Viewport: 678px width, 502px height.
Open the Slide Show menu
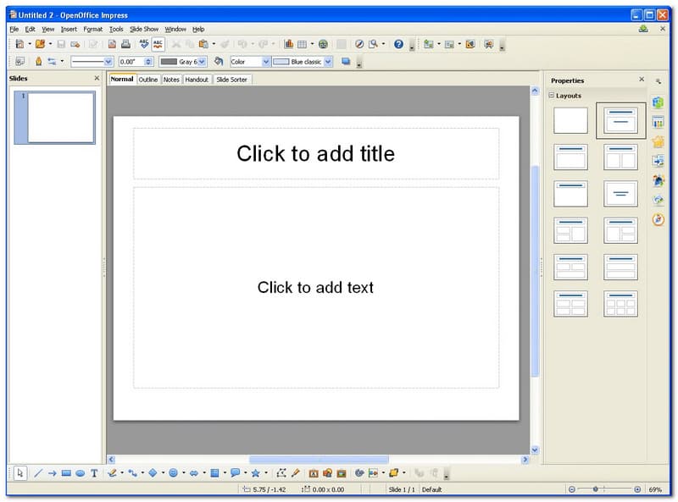coord(143,29)
